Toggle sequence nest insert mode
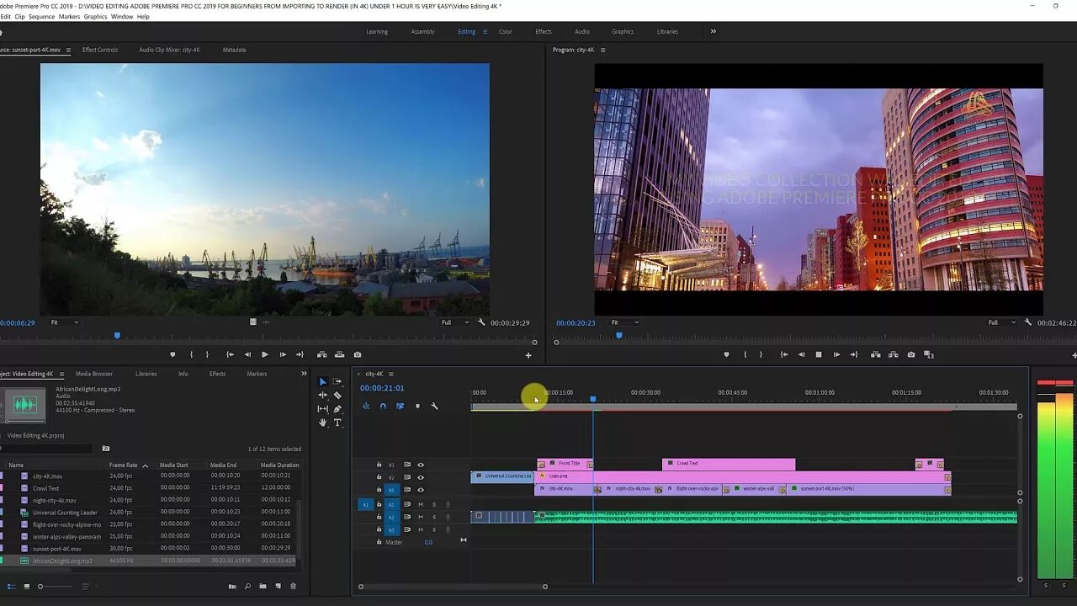1077x606 pixels. pos(366,406)
